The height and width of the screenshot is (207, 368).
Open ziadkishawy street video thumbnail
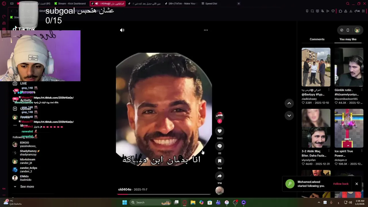click(x=316, y=67)
